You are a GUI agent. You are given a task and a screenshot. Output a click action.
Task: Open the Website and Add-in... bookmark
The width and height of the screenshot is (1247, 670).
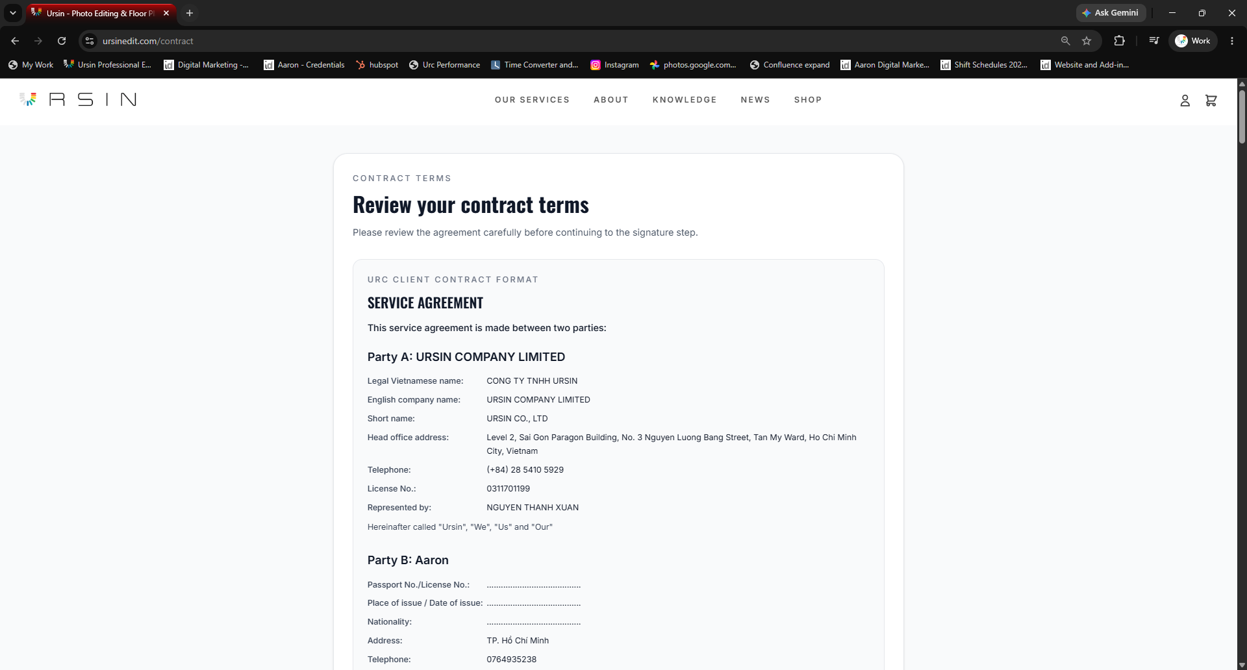tap(1085, 65)
